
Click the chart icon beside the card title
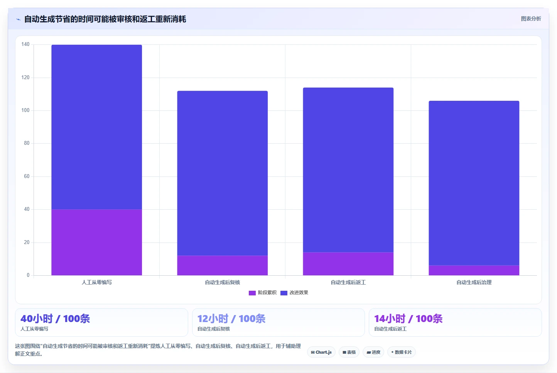click(x=18, y=19)
